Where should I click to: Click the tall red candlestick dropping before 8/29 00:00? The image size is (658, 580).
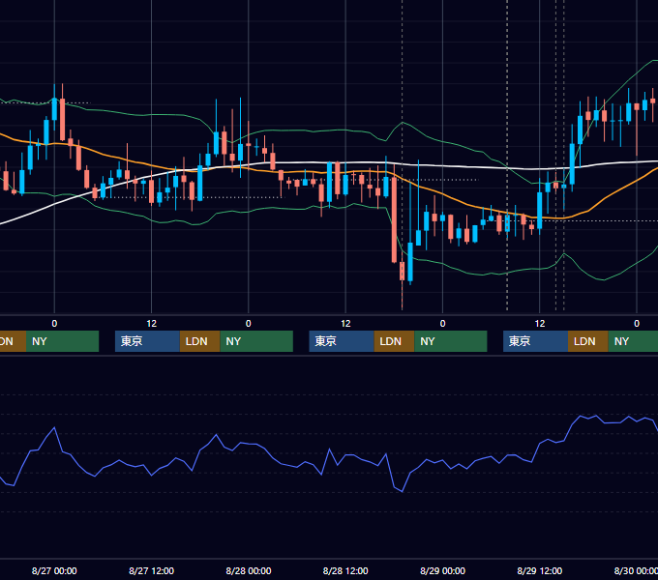coord(394,220)
